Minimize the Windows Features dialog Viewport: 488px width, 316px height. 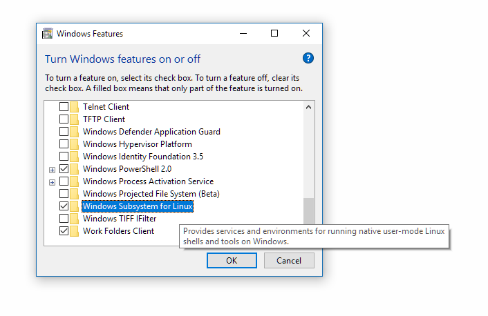click(x=243, y=33)
